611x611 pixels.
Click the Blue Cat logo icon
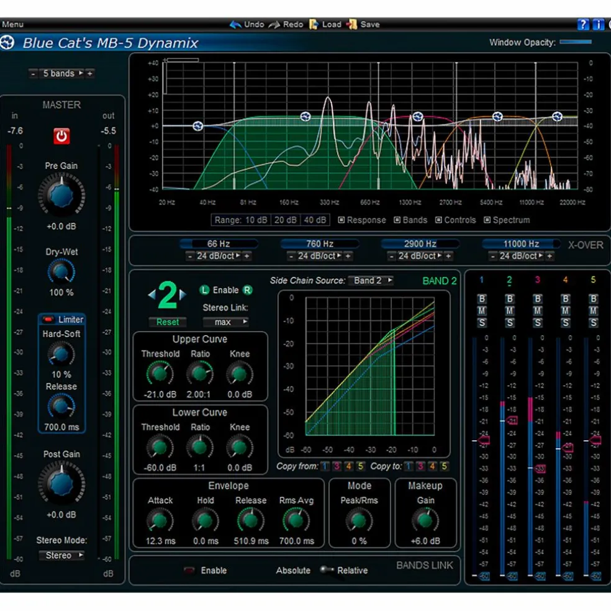7,42
